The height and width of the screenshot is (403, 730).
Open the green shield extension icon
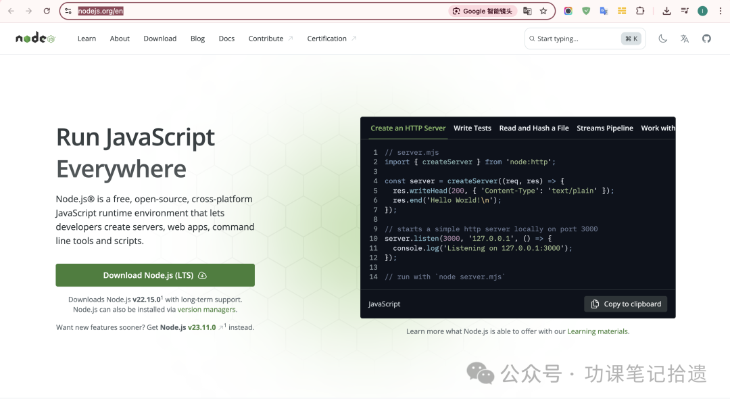tap(586, 11)
